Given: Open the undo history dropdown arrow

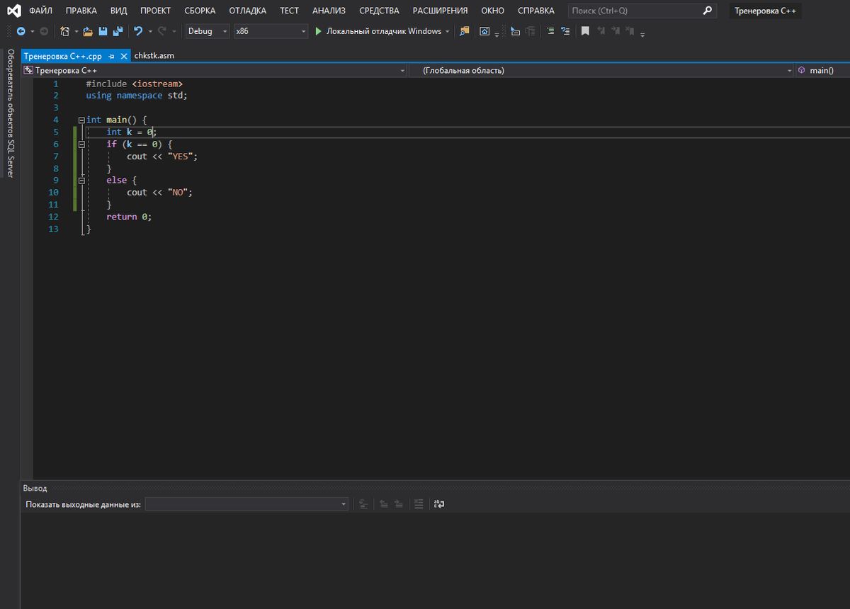Looking at the screenshot, I should tap(150, 31).
